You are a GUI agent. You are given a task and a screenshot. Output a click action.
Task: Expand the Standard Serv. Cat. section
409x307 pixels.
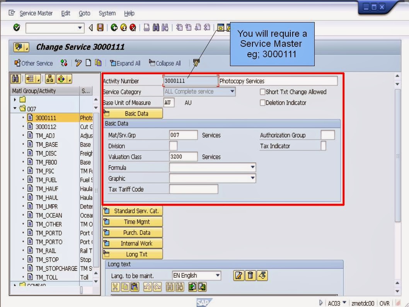(x=133, y=211)
